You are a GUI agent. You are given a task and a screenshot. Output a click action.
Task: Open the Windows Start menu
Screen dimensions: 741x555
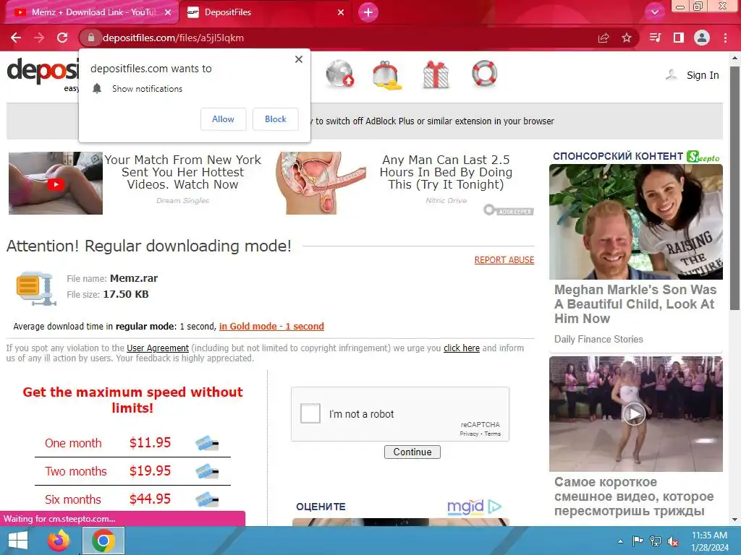click(18, 541)
